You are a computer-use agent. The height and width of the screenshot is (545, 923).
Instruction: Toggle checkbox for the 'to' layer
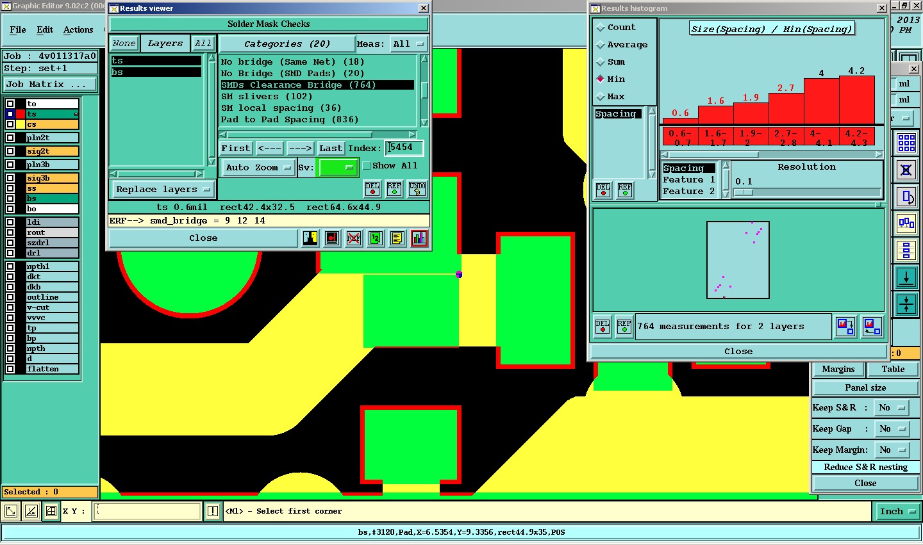[10, 104]
